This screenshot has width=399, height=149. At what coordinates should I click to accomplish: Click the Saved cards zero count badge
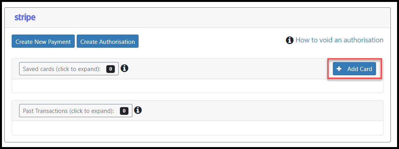coord(111,69)
